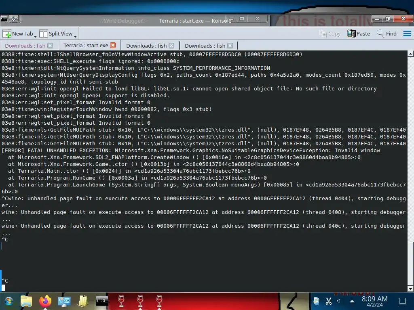Viewport: 414px width, 310px height.
Task: Click the RegisterTouchWindow fixme line
Action: pos(106,109)
